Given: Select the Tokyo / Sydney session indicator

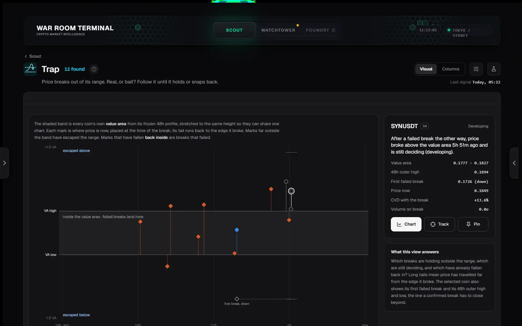Looking at the screenshot, I should point(468,30).
